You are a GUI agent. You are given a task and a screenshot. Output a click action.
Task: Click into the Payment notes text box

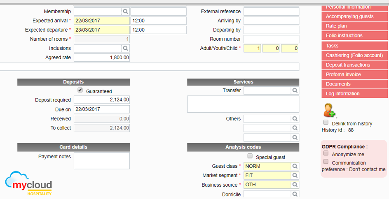click(101, 161)
